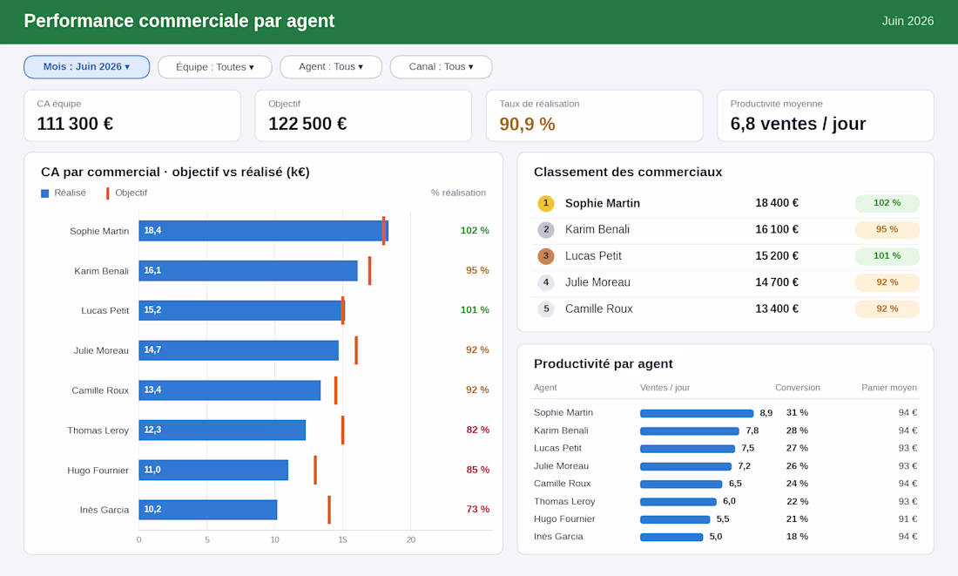Image resolution: width=958 pixels, height=576 pixels.
Task: Click Inès Garcia's 73 % chart percentage
Action: coord(478,510)
